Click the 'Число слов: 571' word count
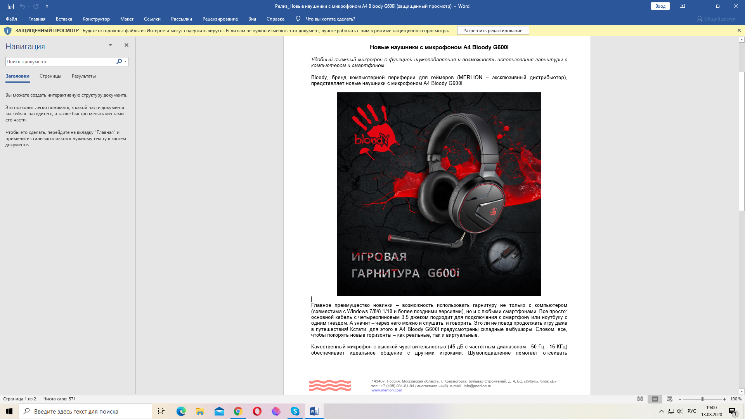The image size is (745, 419). click(x=59, y=399)
